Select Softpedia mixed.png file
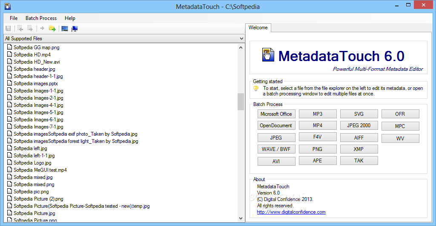 point(34,184)
